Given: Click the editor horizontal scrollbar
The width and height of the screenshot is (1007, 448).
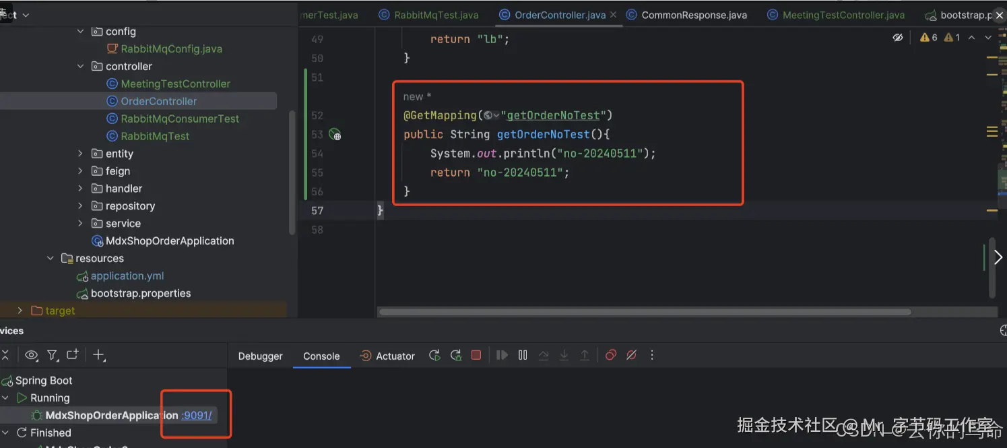Looking at the screenshot, I should [645, 312].
